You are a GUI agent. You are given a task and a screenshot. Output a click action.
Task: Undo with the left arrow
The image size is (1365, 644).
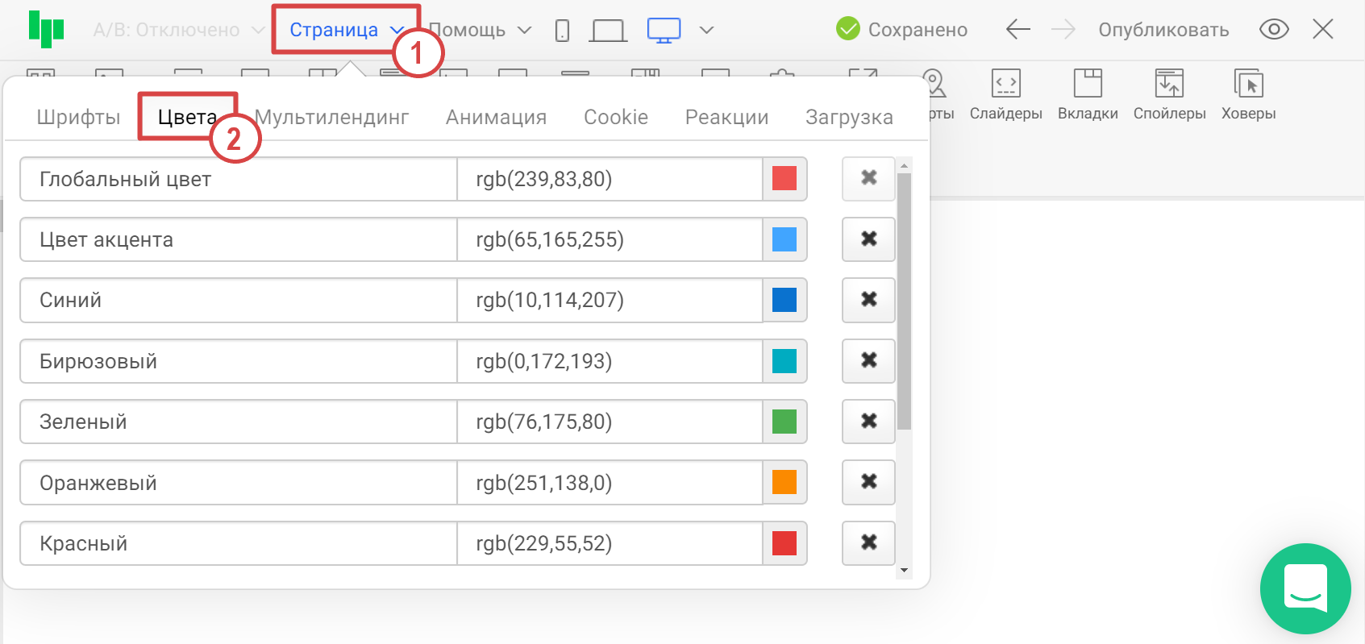[1018, 30]
